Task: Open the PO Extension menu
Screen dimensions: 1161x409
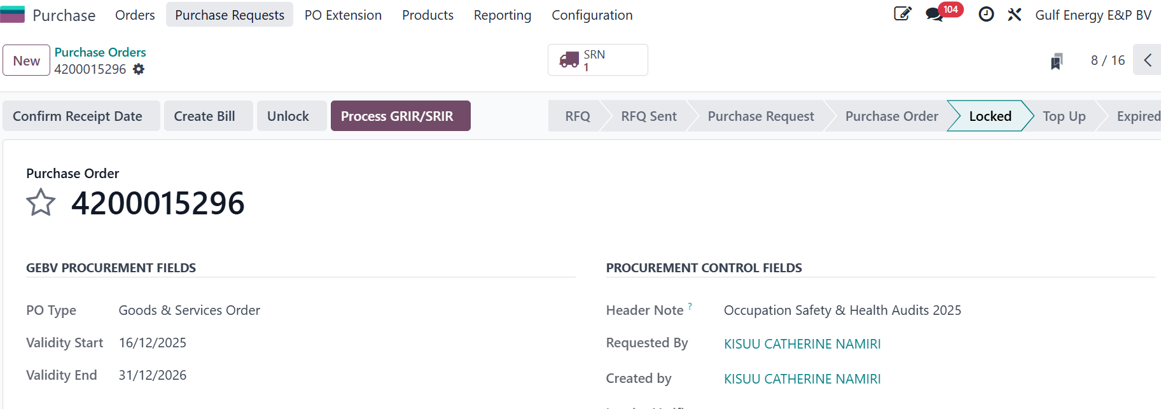Action: [343, 15]
